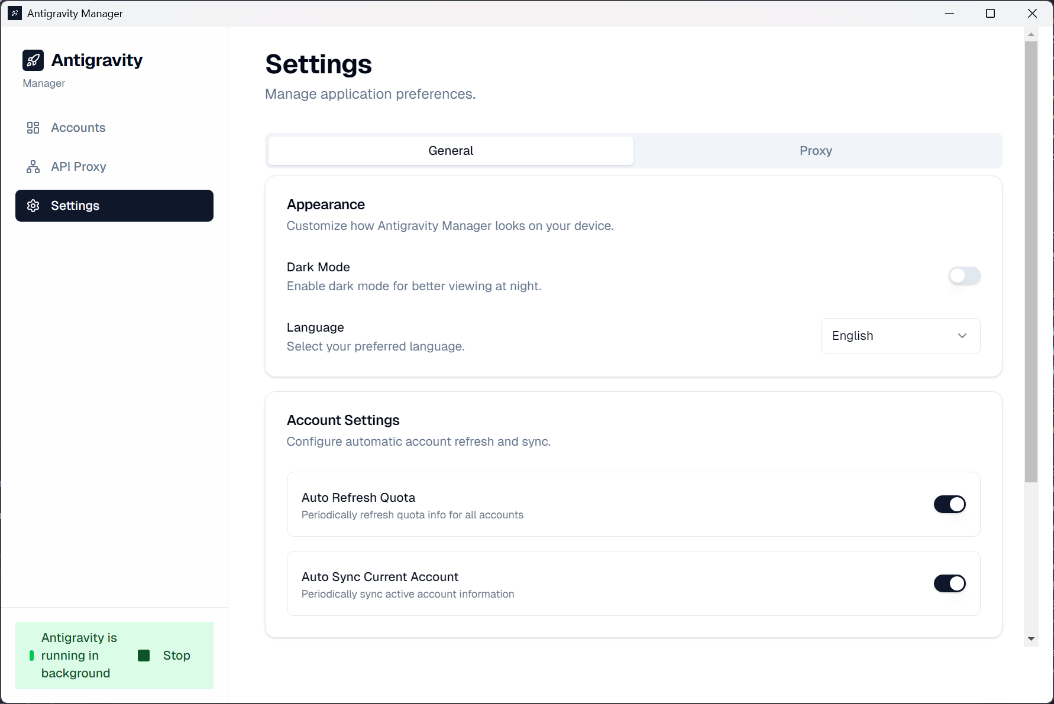Enable Dark Mode
The height and width of the screenshot is (704, 1054).
pyautogui.click(x=964, y=275)
